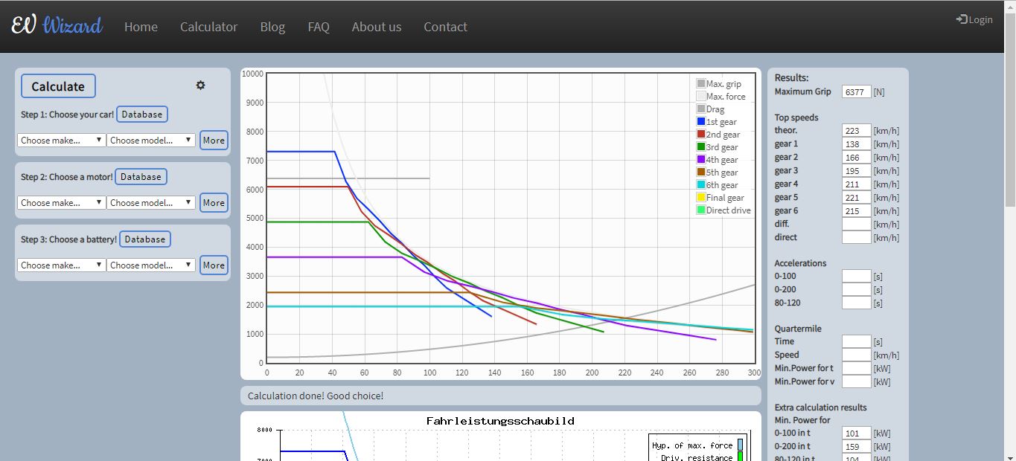
Task: Open the motor Database
Action: pyautogui.click(x=141, y=176)
